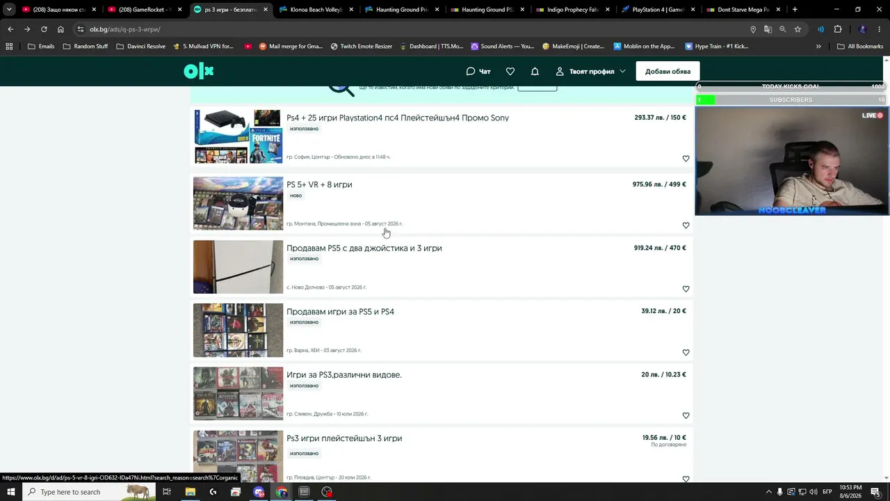Screen dimensions: 890x501
Task: Open the PS 5+ VR + 8 игри listing title
Action: point(319,184)
